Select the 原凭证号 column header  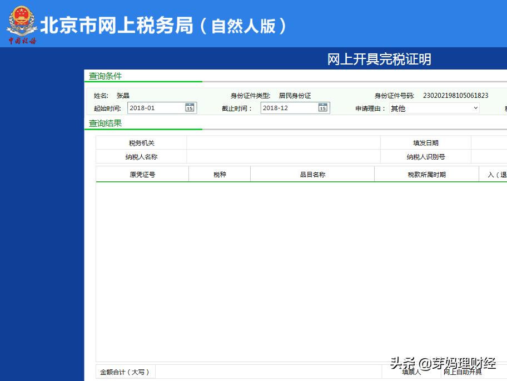(x=142, y=174)
